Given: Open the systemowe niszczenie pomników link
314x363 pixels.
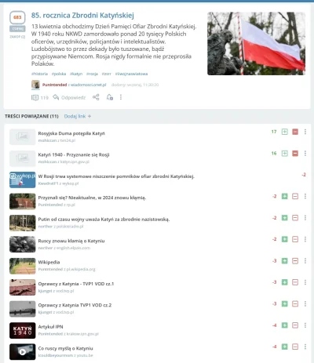Looking at the screenshot, I should (116, 176).
